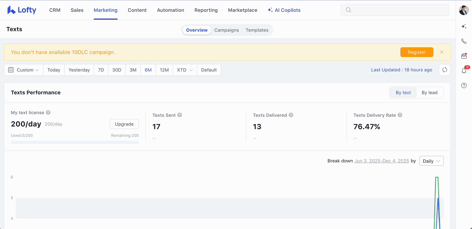Click the refresh data icon
Image resolution: width=472 pixels, height=229 pixels.
(444, 70)
